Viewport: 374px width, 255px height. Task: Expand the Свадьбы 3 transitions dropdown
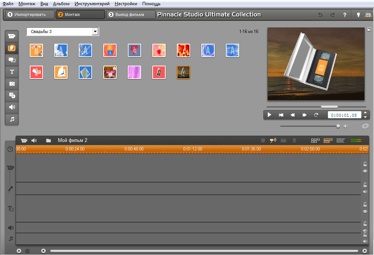tap(95, 32)
